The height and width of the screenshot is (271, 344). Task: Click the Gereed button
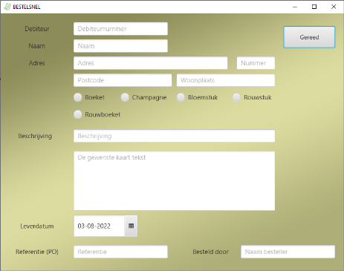click(x=309, y=37)
